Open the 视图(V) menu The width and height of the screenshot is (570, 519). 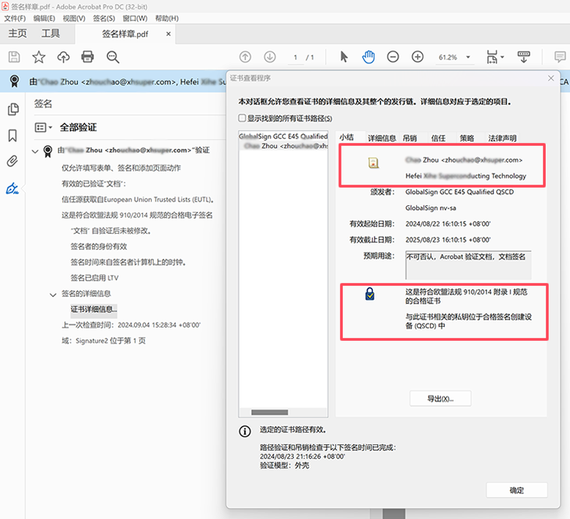click(x=74, y=18)
